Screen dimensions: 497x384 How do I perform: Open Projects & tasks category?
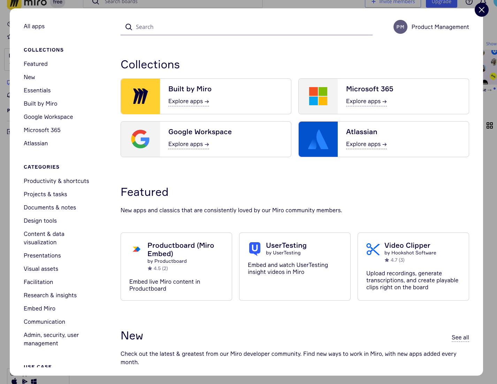pyautogui.click(x=45, y=194)
